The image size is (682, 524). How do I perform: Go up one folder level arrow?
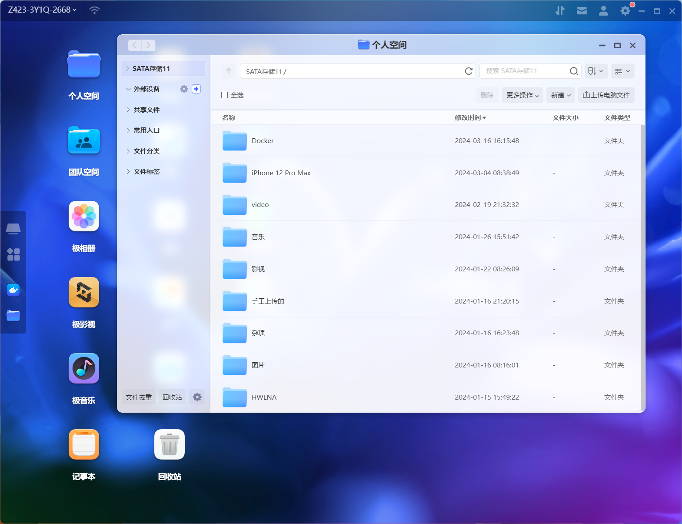(x=229, y=71)
